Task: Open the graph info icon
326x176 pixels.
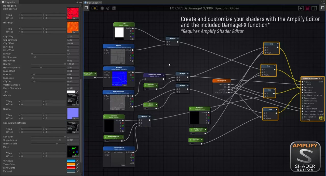Action: pyautogui.click(x=314, y=8)
